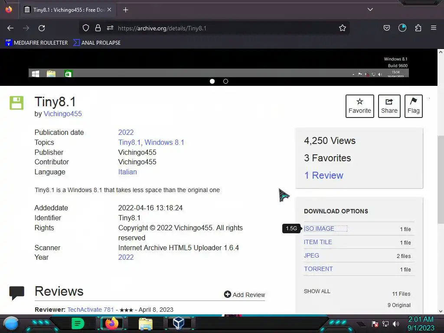Flag this item with the Flag button
444x333 pixels.
coord(413,106)
